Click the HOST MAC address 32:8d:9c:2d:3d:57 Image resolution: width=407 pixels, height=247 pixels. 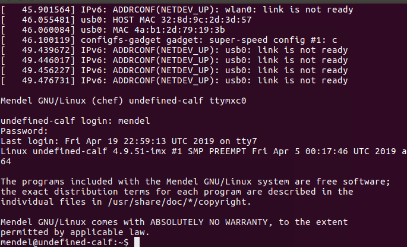coord(206,20)
